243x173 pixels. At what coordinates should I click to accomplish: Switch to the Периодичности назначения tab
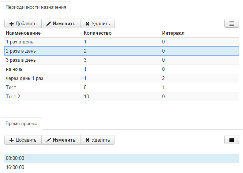point(36,7)
